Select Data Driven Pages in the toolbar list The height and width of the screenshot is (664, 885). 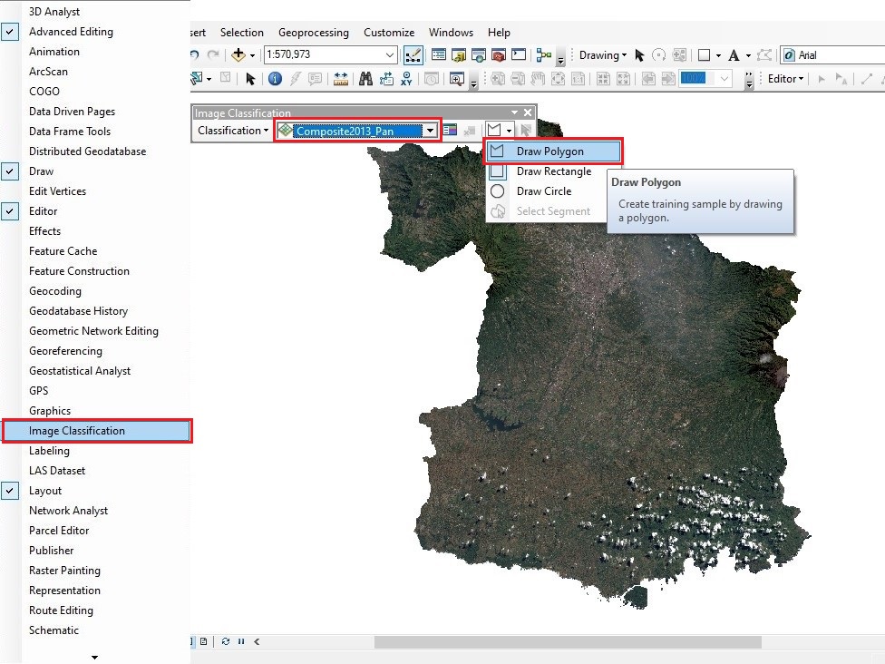click(72, 112)
